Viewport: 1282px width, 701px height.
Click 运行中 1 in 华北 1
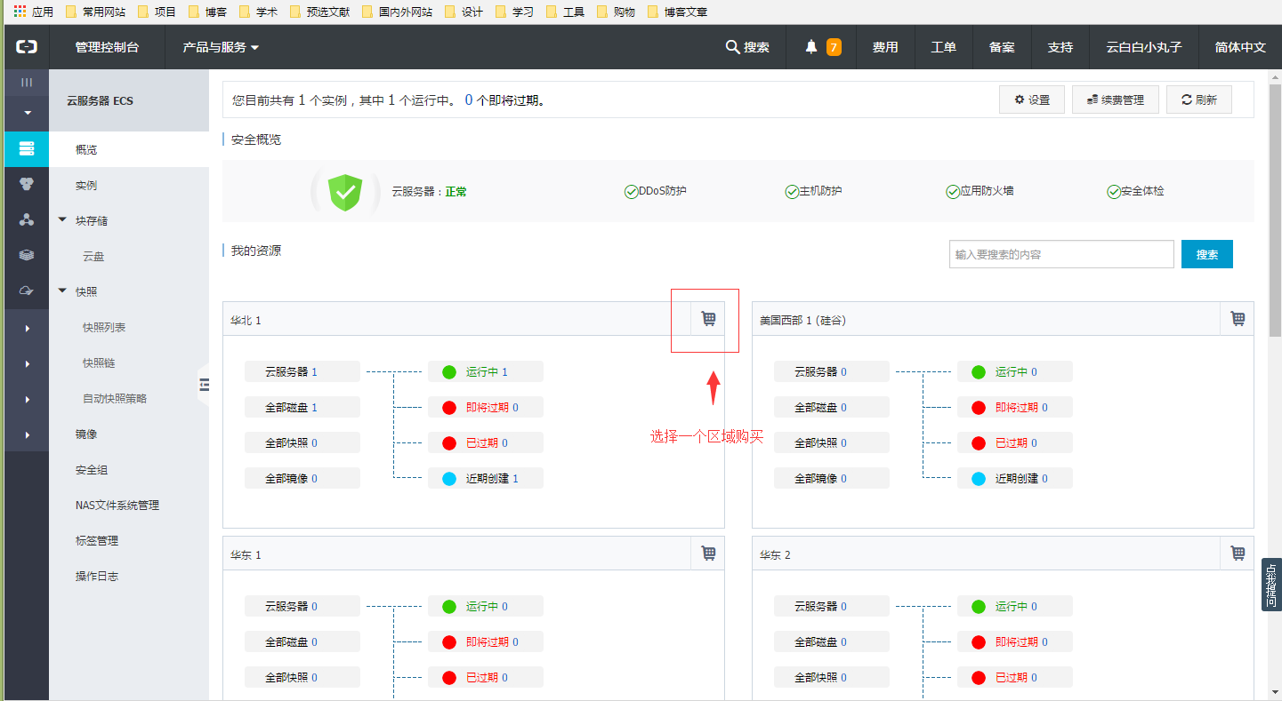coord(486,371)
